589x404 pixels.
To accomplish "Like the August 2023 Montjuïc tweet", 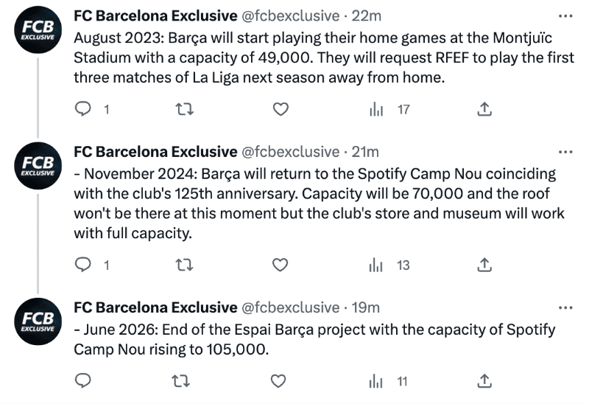I will [280, 109].
